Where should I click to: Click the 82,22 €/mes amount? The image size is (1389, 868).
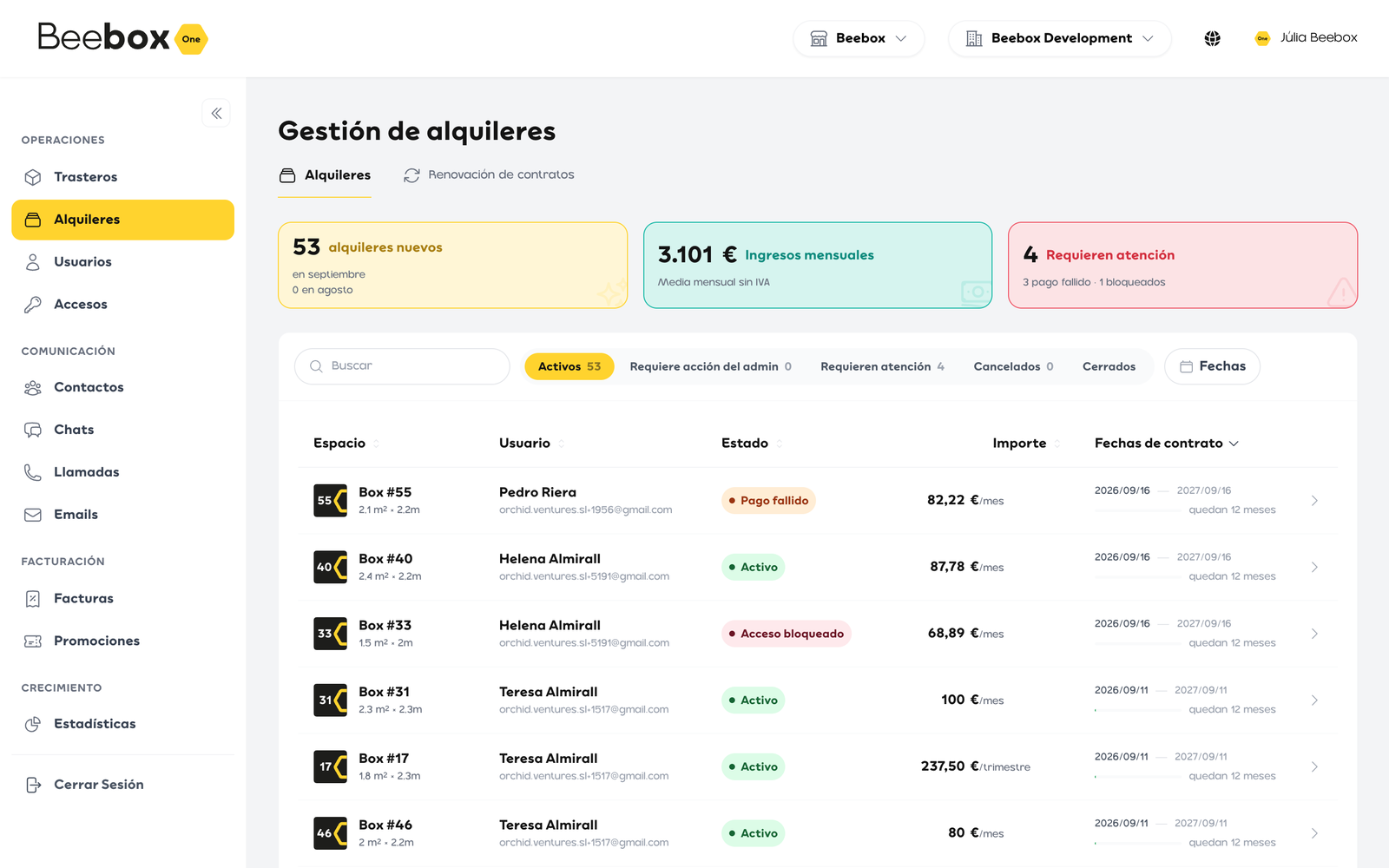pyautogui.click(x=965, y=501)
